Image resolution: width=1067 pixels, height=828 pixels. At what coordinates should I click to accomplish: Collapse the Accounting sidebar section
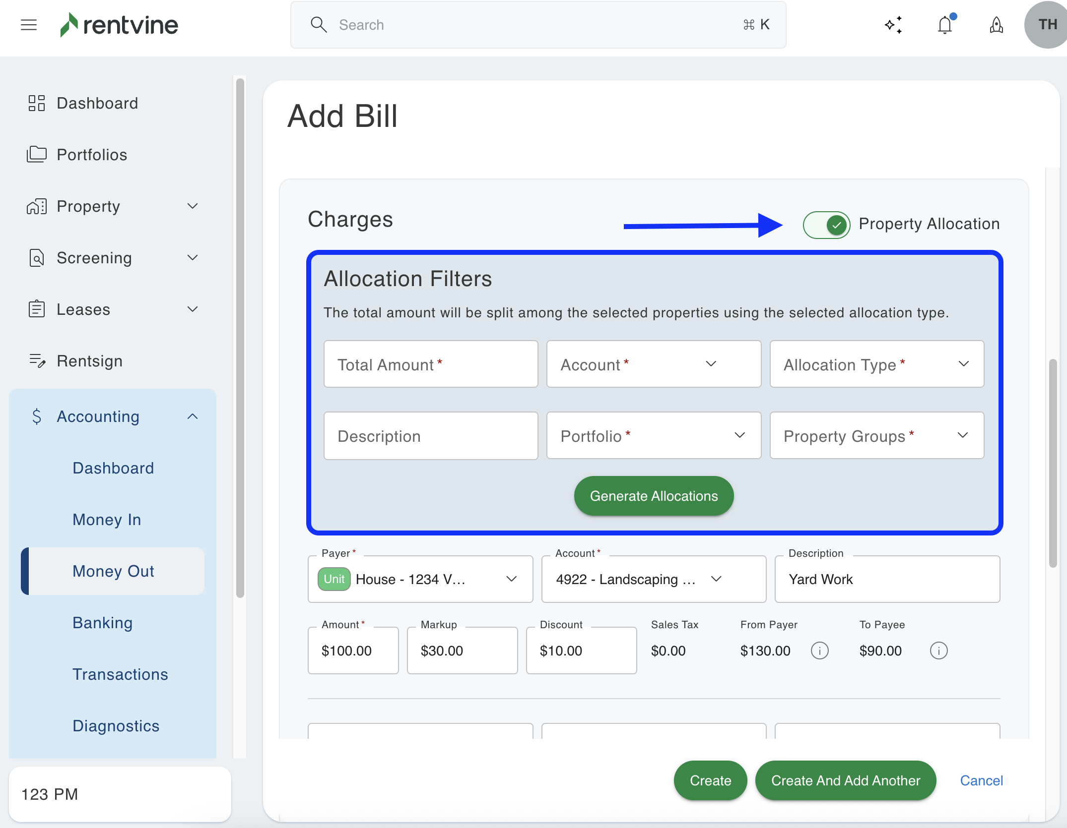(193, 416)
